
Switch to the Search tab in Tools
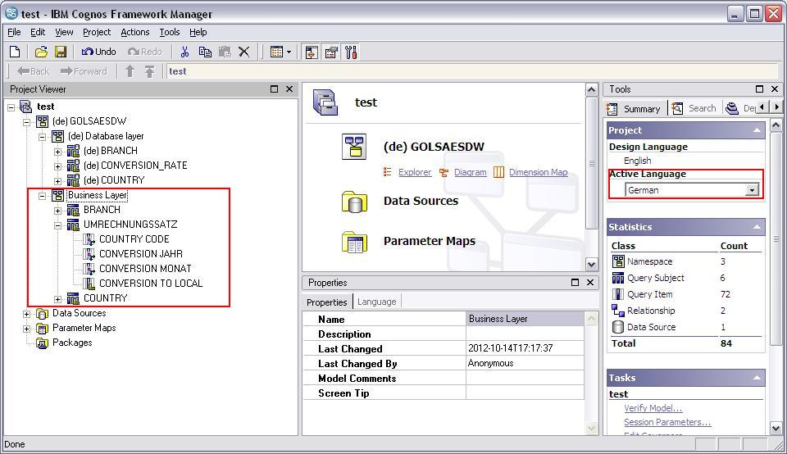tap(696, 108)
